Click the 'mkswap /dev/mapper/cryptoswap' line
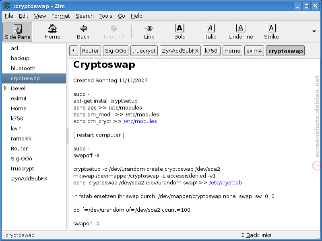Viewport: 322px width, 241px height. (144, 176)
